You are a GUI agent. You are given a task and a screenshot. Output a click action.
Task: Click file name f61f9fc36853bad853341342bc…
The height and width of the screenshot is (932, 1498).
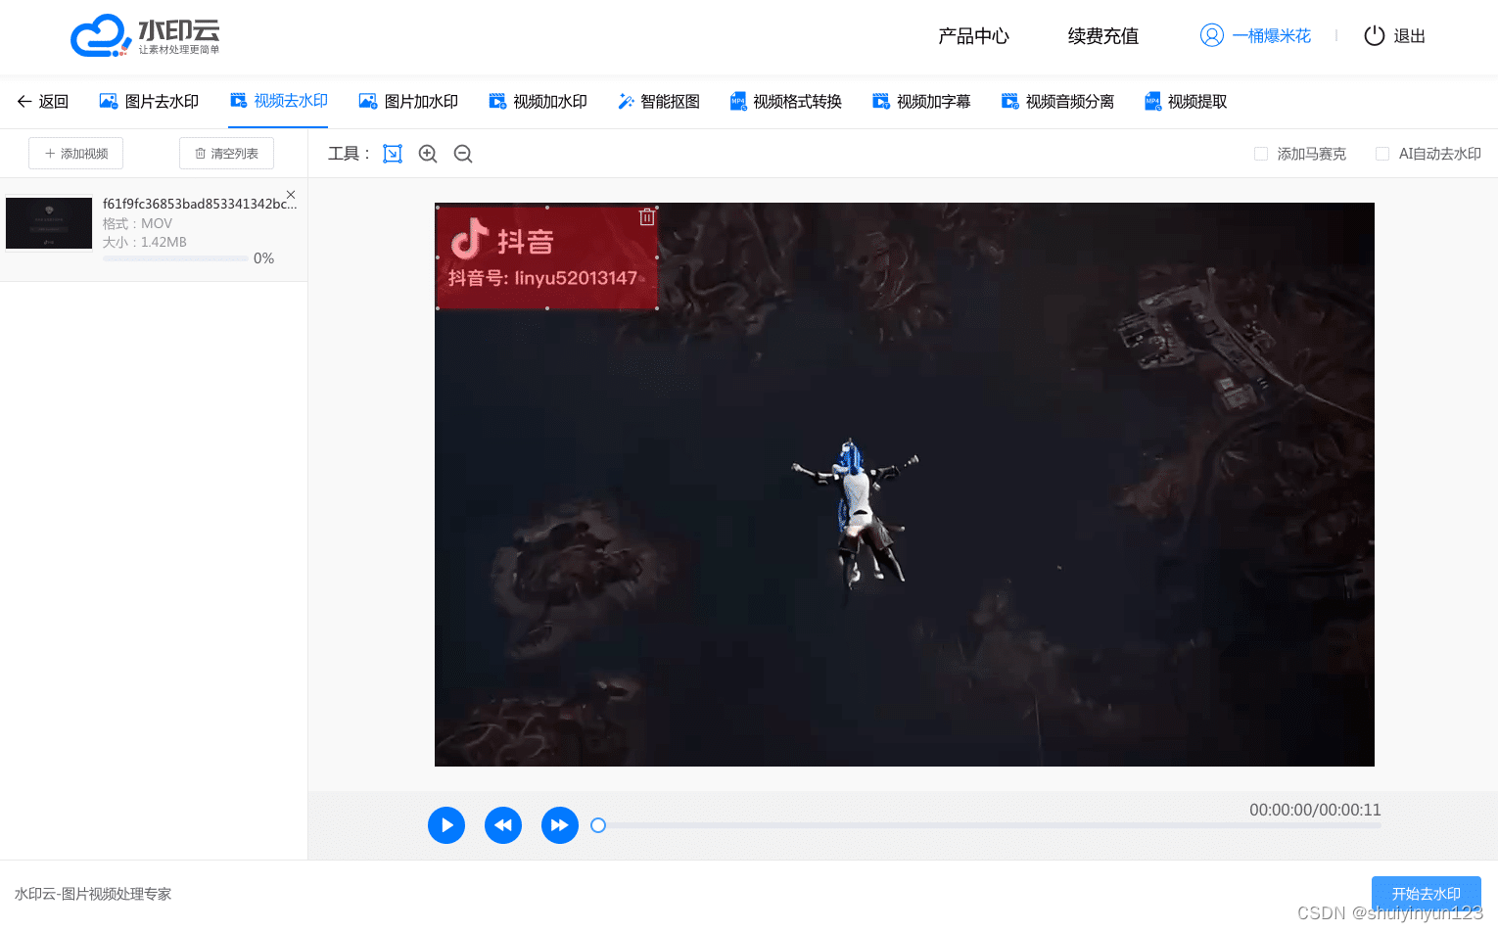tap(199, 204)
